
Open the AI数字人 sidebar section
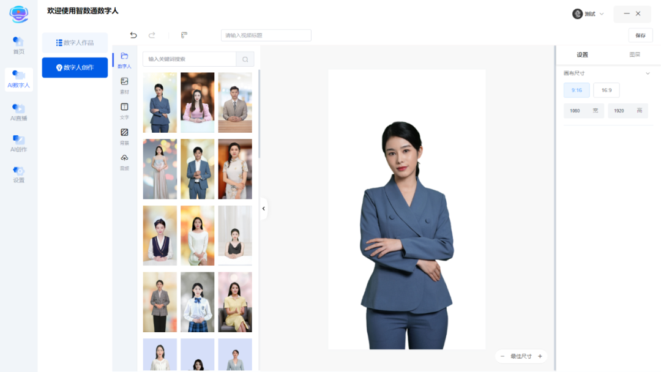(x=18, y=79)
